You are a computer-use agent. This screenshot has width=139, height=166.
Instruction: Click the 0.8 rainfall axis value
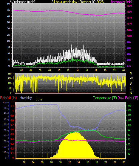12,120
